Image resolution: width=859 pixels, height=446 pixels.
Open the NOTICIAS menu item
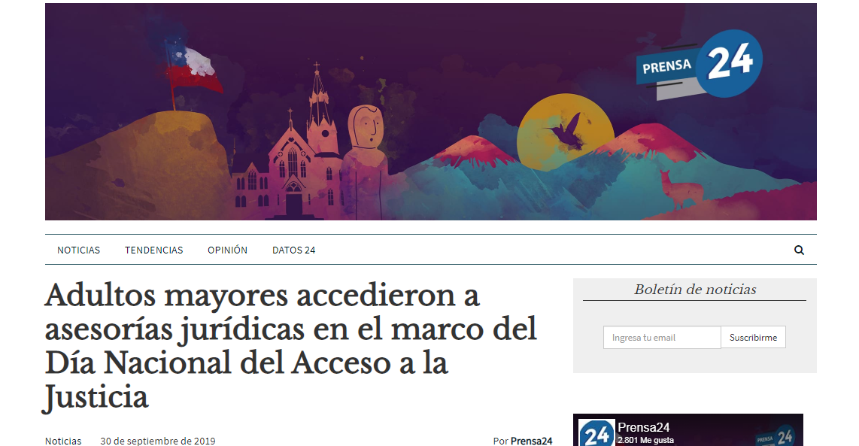(79, 250)
